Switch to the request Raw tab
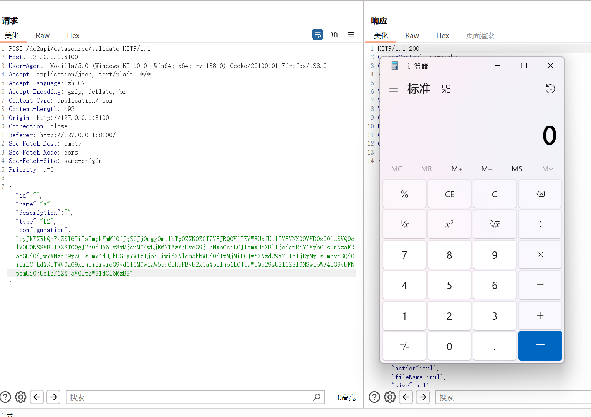591x417 pixels. coord(43,35)
